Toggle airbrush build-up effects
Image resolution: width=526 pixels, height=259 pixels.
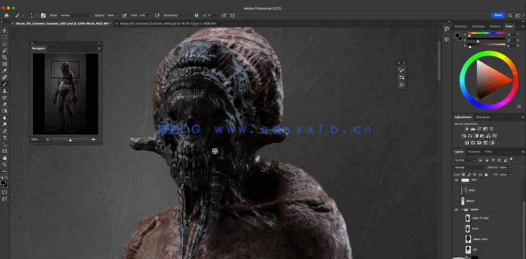[x=157, y=16]
